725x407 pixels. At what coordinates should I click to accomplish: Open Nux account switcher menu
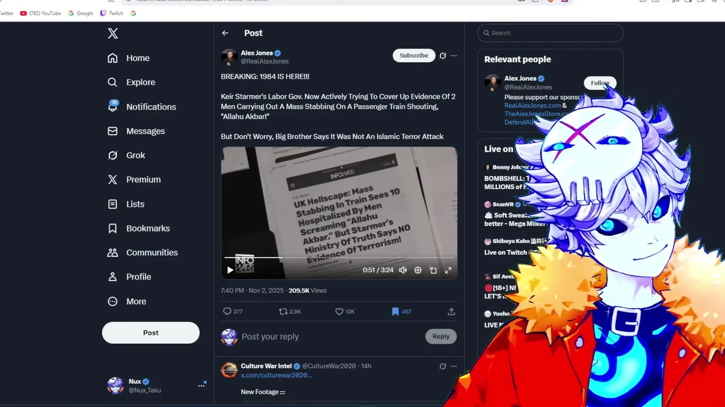coord(201,386)
